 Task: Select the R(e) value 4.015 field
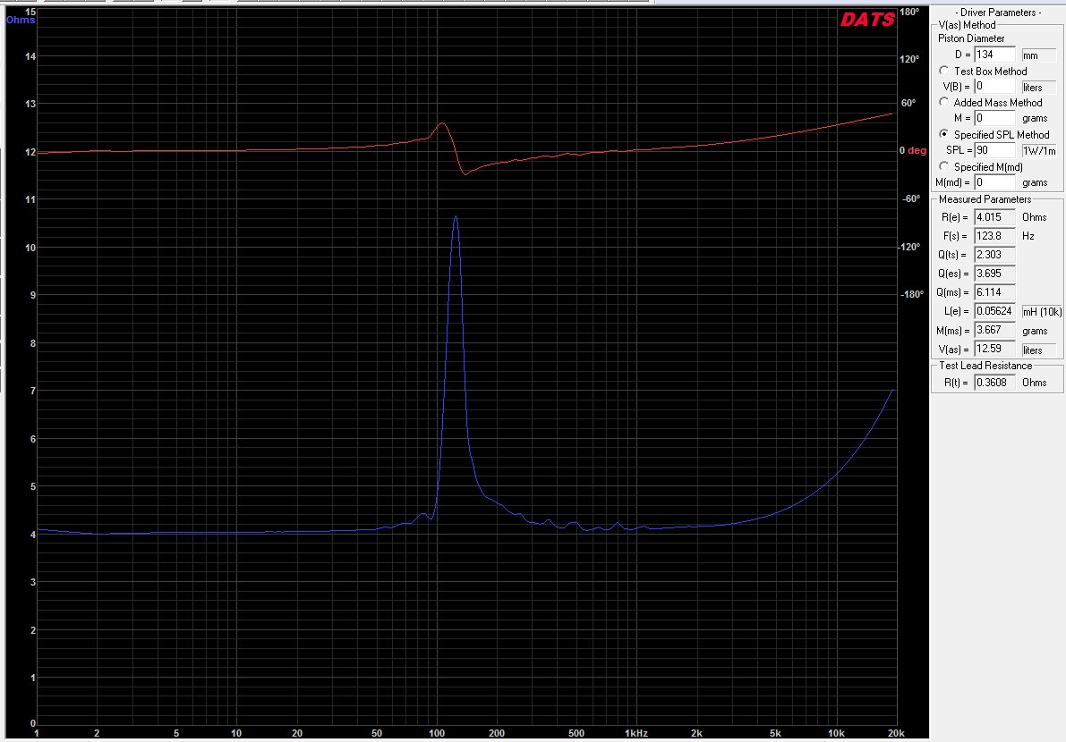click(994, 217)
